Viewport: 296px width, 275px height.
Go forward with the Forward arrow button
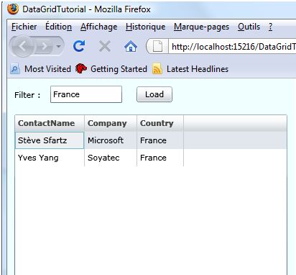tap(45, 46)
